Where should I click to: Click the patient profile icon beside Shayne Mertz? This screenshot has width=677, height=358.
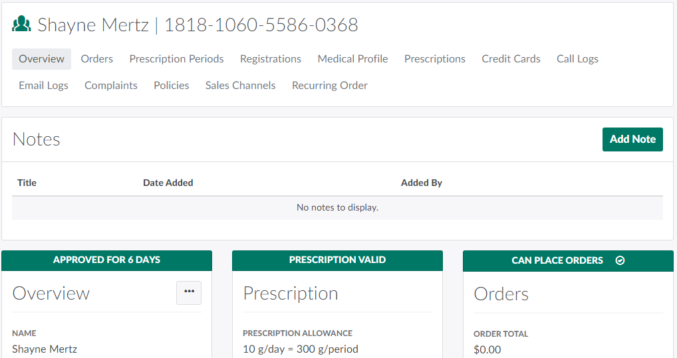click(x=22, y=25)
